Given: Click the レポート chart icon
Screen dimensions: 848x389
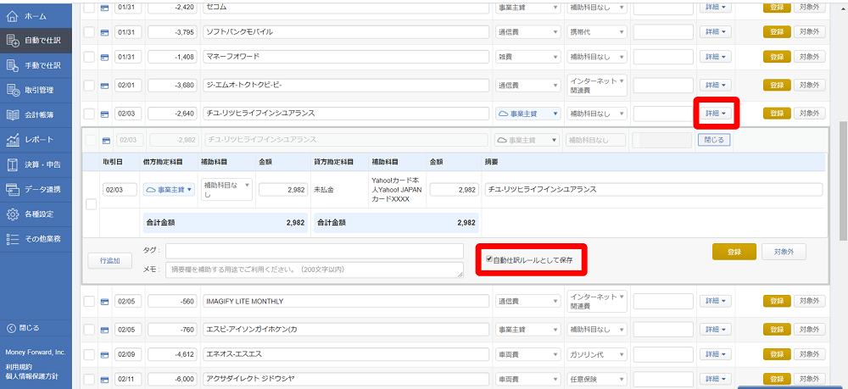Looking at the screenshot, I should 13,139.
